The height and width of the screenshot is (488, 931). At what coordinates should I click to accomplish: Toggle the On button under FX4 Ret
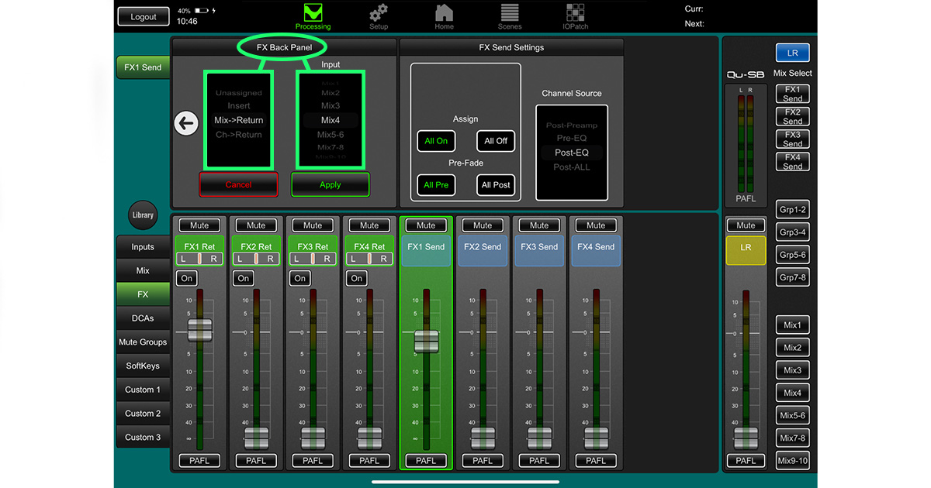[357, 278]
